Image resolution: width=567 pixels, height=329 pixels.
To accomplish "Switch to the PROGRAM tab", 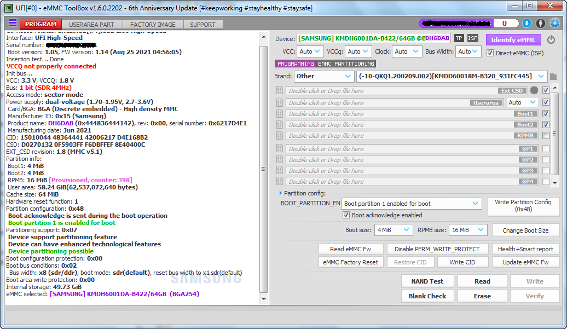I will click(40, 24).
